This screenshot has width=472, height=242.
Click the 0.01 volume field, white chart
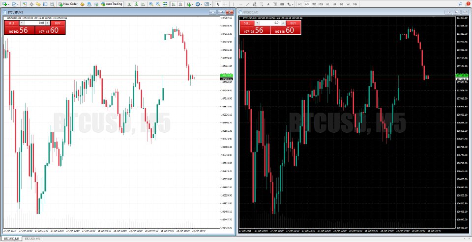point(34,23)
